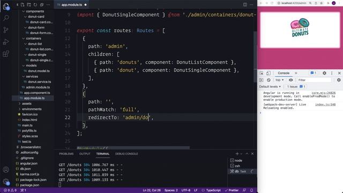Open Explorer more actions ellipsis
Viewport: 343px width, 193px height.
tap(48, 5)
